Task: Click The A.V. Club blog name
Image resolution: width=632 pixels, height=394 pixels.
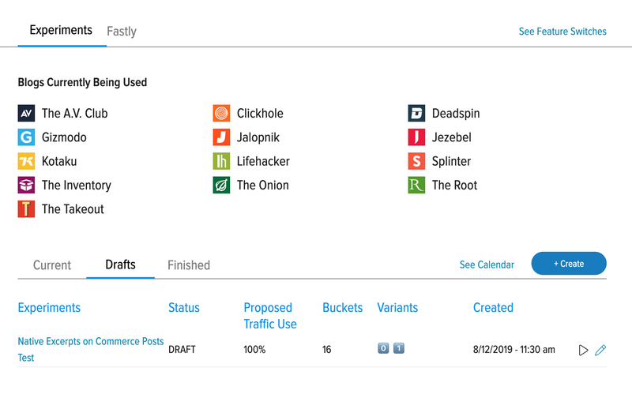Action: click(x=74, y=113)
